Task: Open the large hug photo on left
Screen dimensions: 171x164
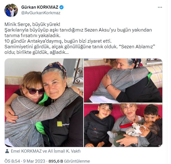Action: pyautogui.click(x=44, y=103)
